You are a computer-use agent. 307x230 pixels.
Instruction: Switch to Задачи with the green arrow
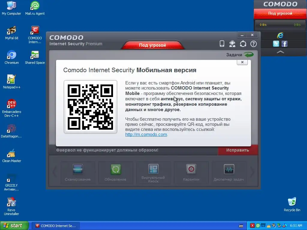(240, 55)
